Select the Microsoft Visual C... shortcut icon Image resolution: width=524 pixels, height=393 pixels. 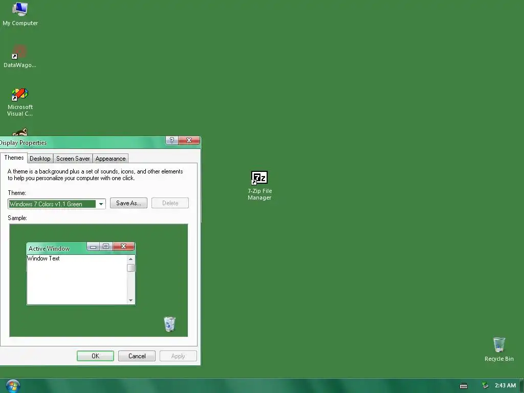(x=20, y=102)
